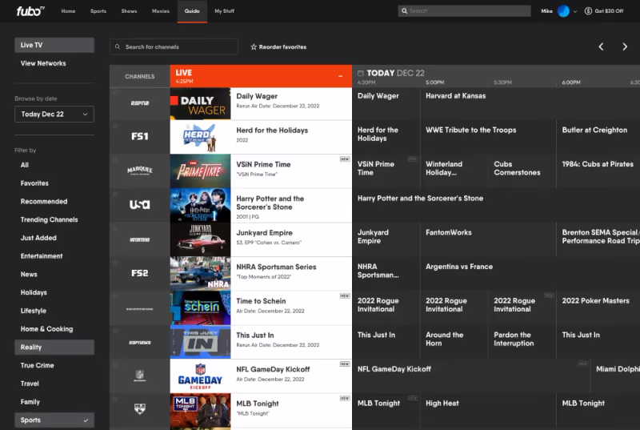Image resolution: width=640 pixels, height=430 pixels.
Task: Click the top Search field
Action: pos(464,11)
